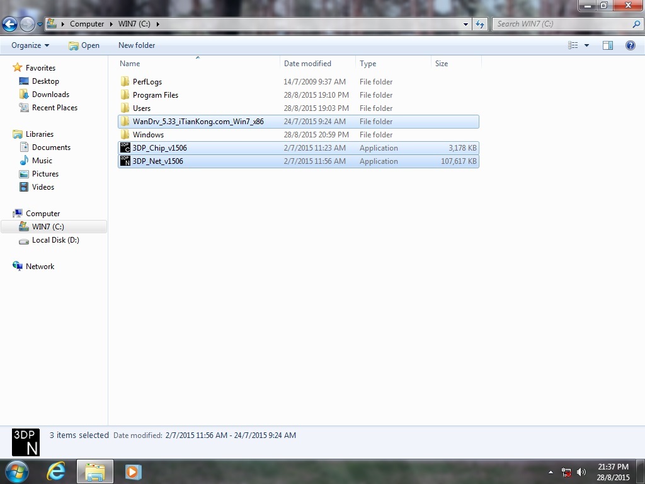The image size is (645, 484).
Task: Open Local Disk (D:) in the sidebar
Action: [55, 240]
